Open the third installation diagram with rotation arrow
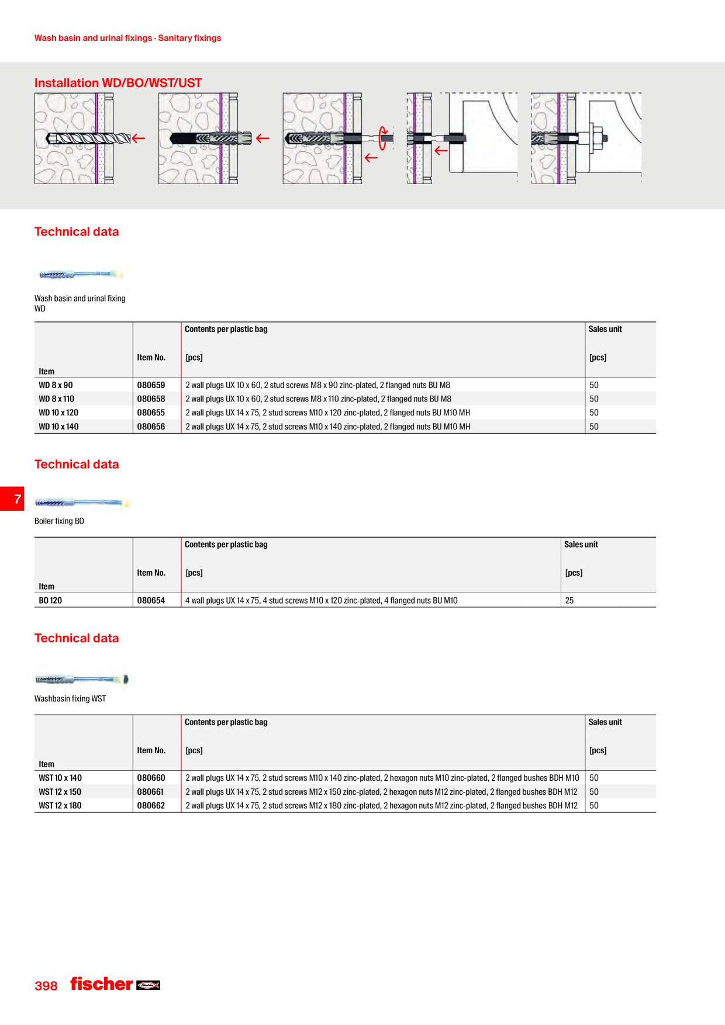Screen dimensions: 725x1025 point(338,138)
